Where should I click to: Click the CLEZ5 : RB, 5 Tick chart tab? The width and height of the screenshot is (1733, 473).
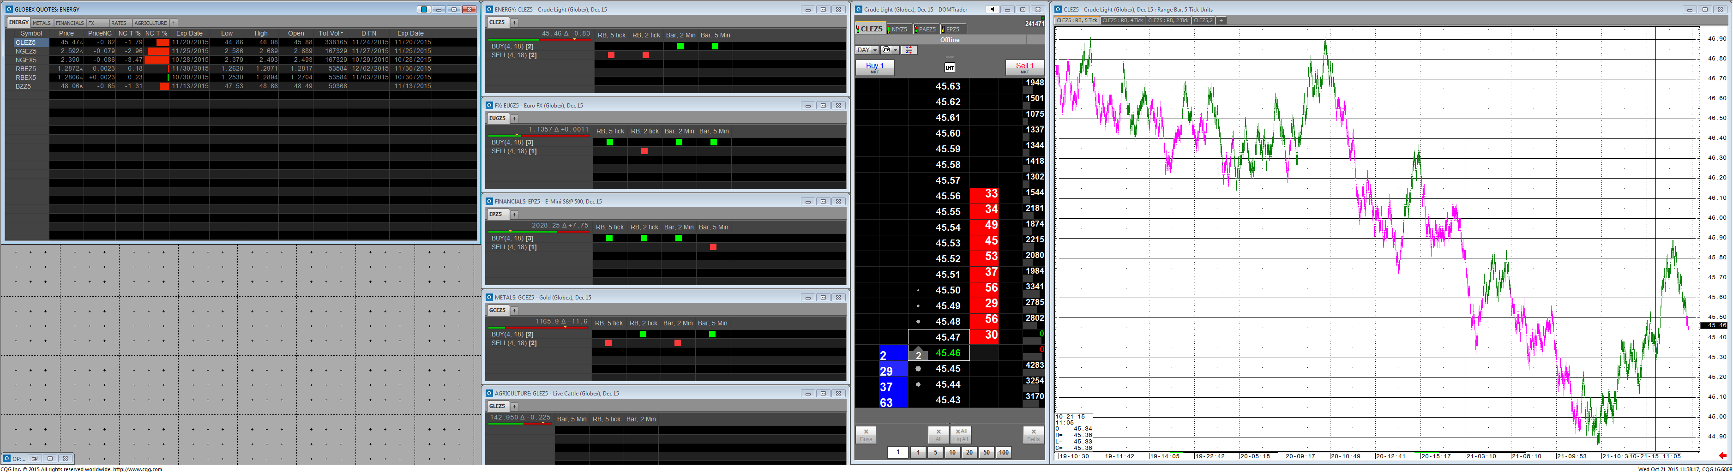tap(1077, 21)
